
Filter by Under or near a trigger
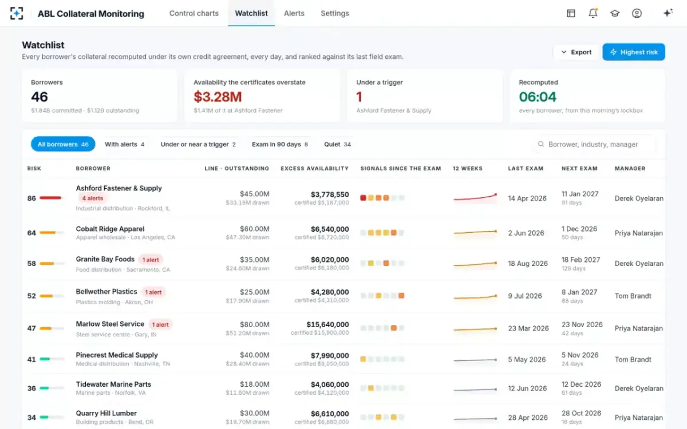pyautogui.click(x=198, y=144)
